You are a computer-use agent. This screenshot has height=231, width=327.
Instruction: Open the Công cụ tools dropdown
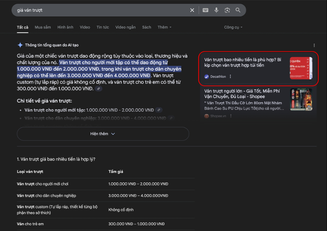tap(233, 27)
